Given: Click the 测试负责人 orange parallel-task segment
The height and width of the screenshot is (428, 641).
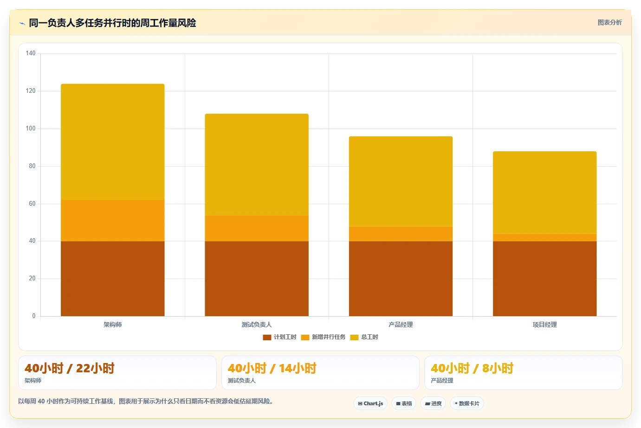Looking at the screenshot, I should [257, 228].
